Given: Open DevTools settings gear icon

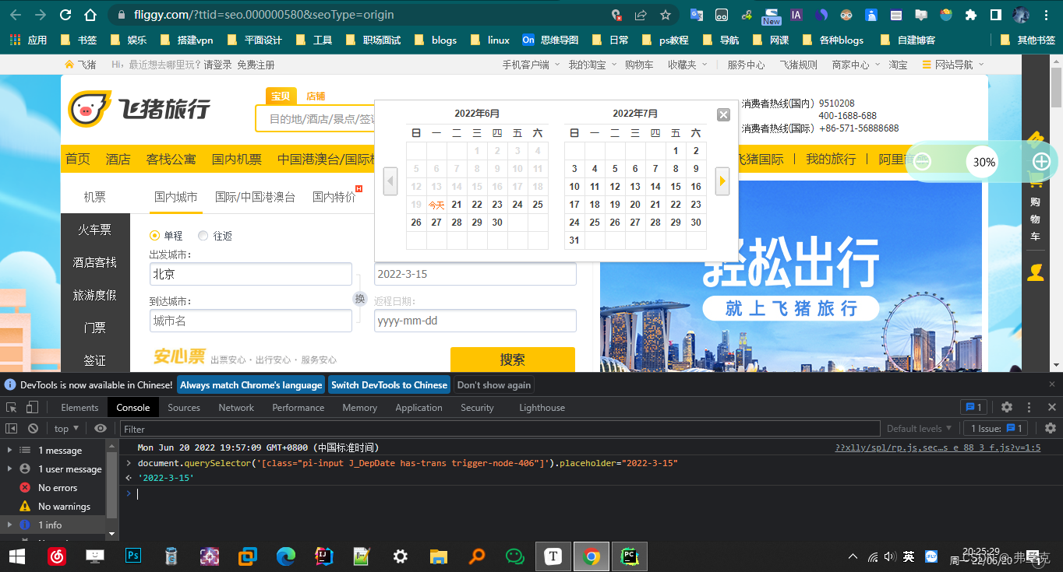Looking at the screenshot, I should pyautogui.click(x=1007, y=407).
